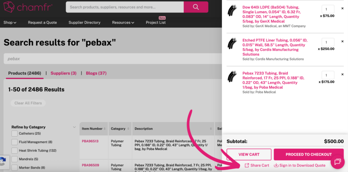
Task: Click '1-50 of 2486 Results' text
Action: click(x=36, y=90)
